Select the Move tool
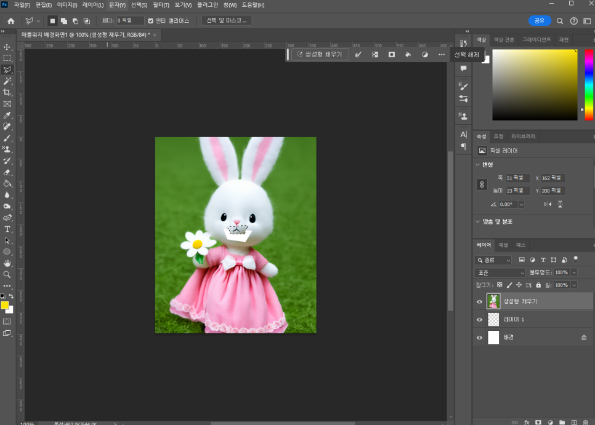Viewport: 595px width, 425px height. [x=7, y=47]
